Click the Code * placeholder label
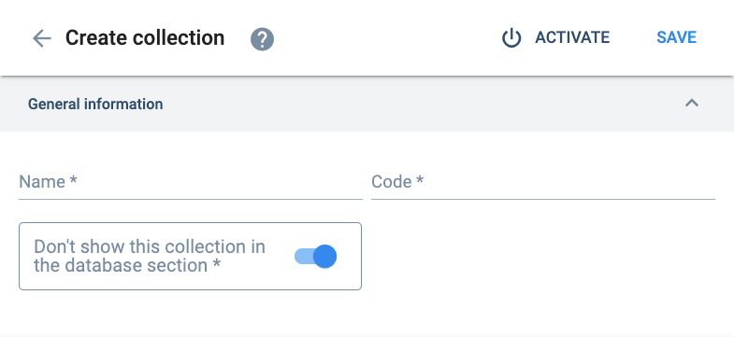Viewport: 734px width, 337px height. [397, 181]
